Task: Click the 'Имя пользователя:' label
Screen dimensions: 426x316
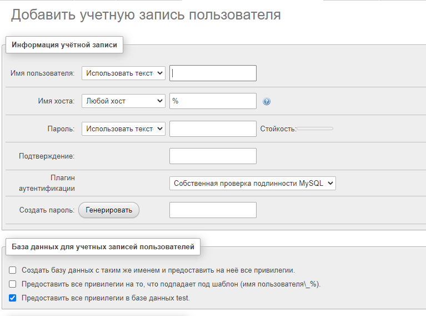Action: pos(42,73)
